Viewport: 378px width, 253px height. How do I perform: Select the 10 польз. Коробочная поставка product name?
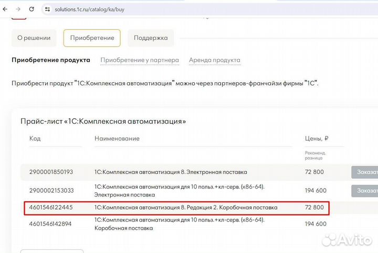180,224
